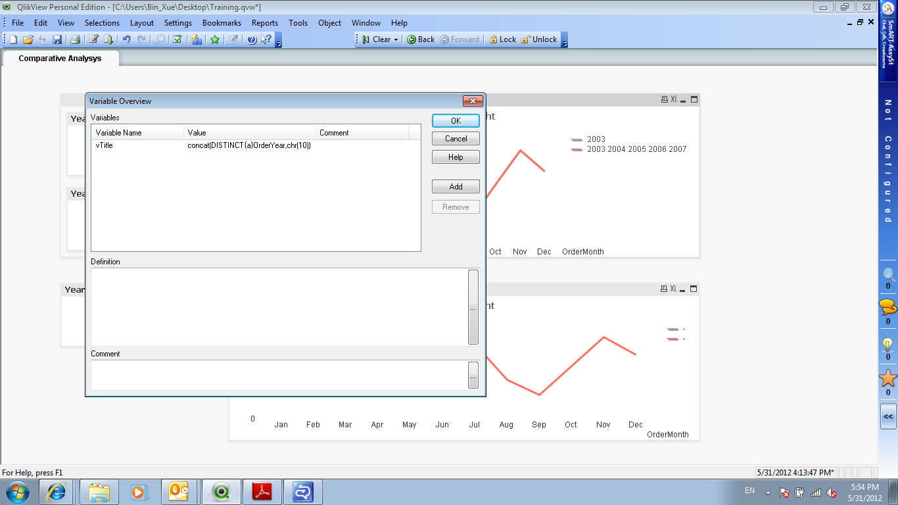Screen dimensions: 898x505
Task: Click the bottom chart's print icon
Action: (664, 289)
